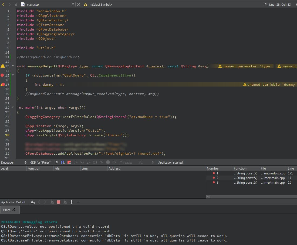Screen dimensions: 297x245
Task: Click the breakpoints panel horizontal scrollbar track
Action: 254,197
